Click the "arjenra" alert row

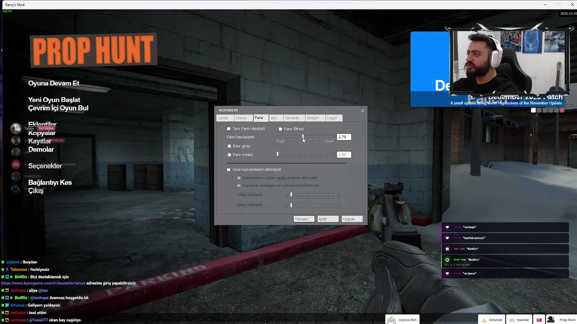tap(505, 273)
